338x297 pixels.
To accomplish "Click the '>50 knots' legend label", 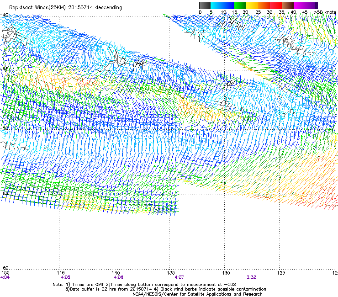I will [x=325, y=12].
